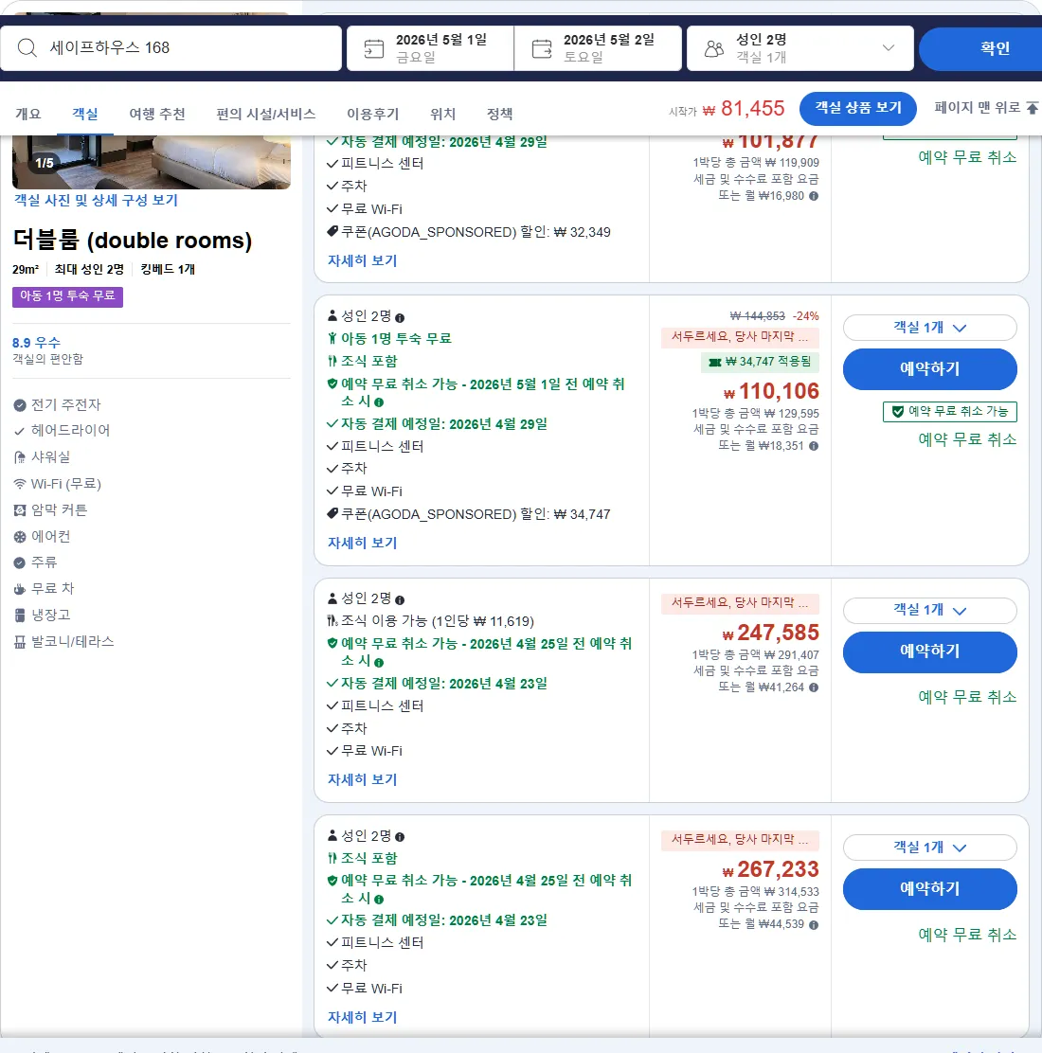Click the guests people icon
This screenshot has width=1042, height=1053.
pos(714,48)
